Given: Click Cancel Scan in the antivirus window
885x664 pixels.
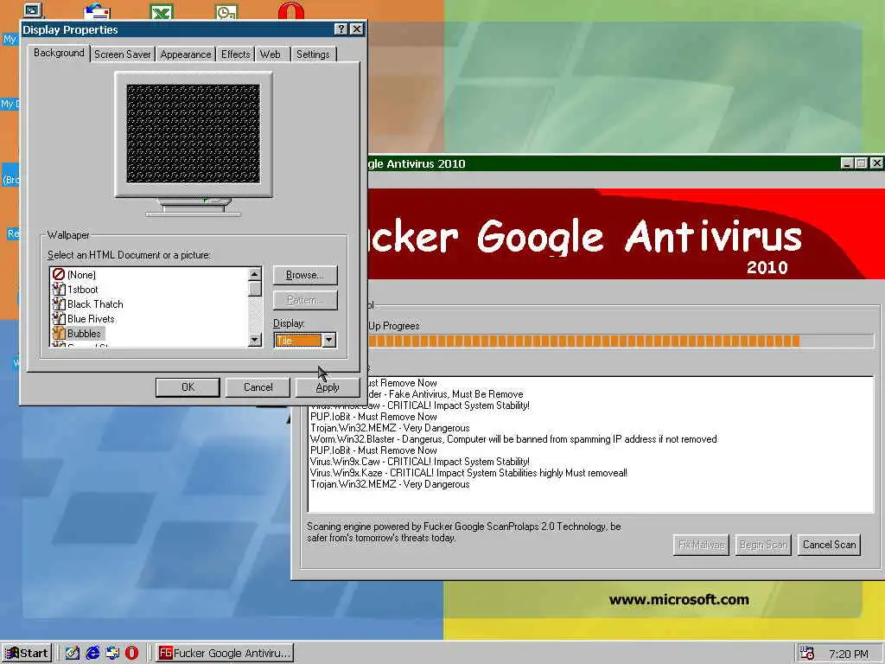Looking at the screenshot, I should [x=829, y=545].
